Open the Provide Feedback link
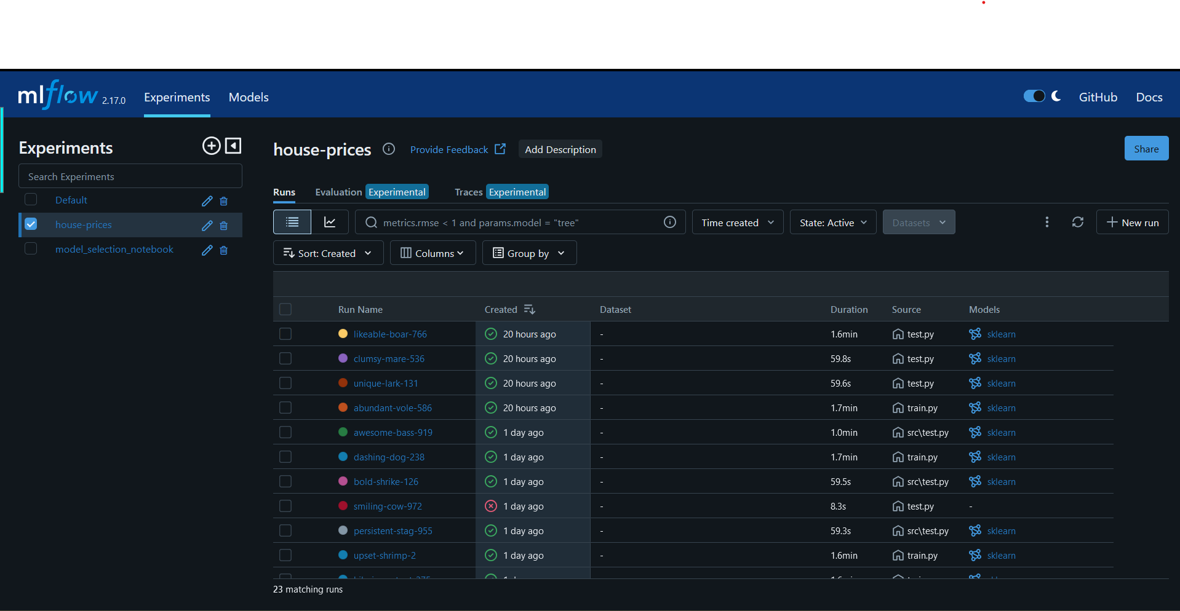Image resolution: width=1180 pixels, height=611 pixels. point(449,149)
